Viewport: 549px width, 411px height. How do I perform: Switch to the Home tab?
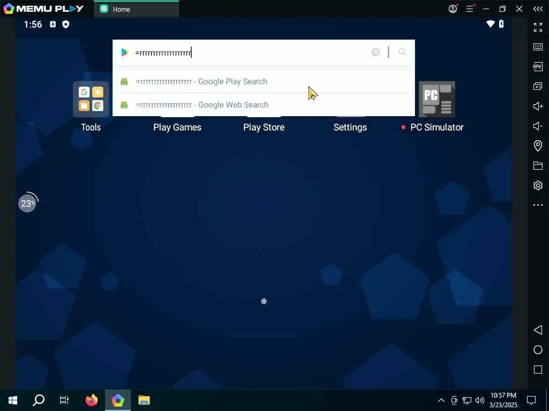click(136, 9)
